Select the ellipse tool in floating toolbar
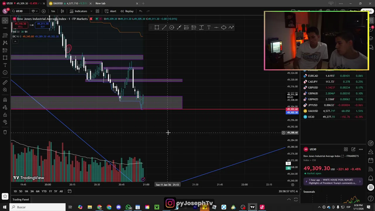 pos(224,27)
